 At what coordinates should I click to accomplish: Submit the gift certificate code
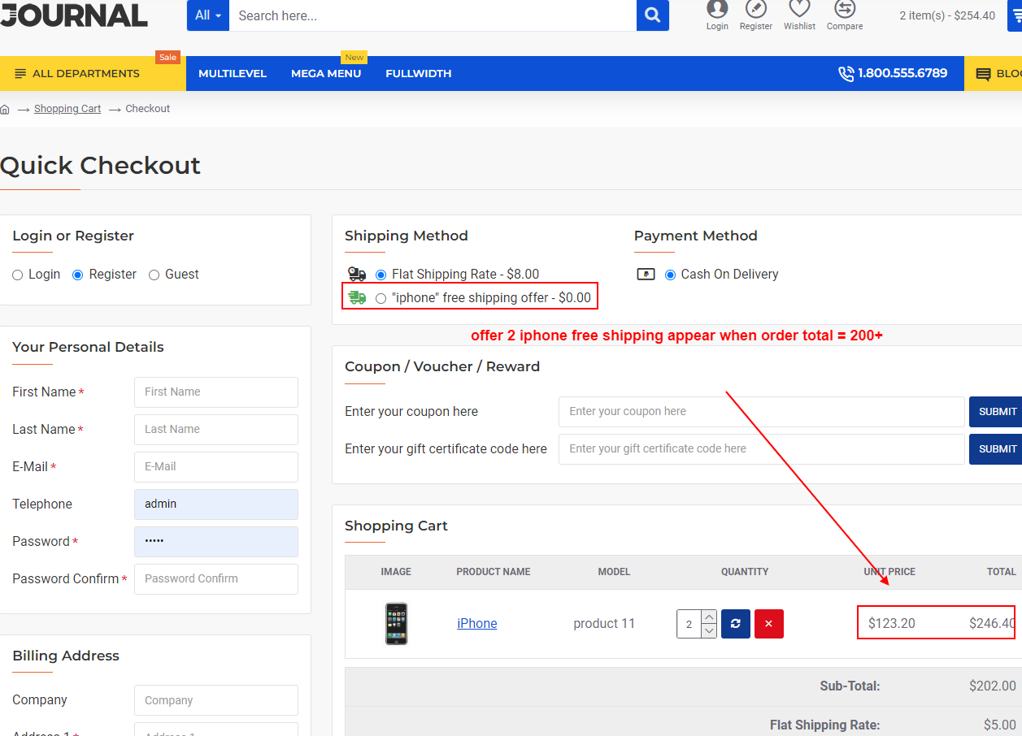click(x=995, y=449)
